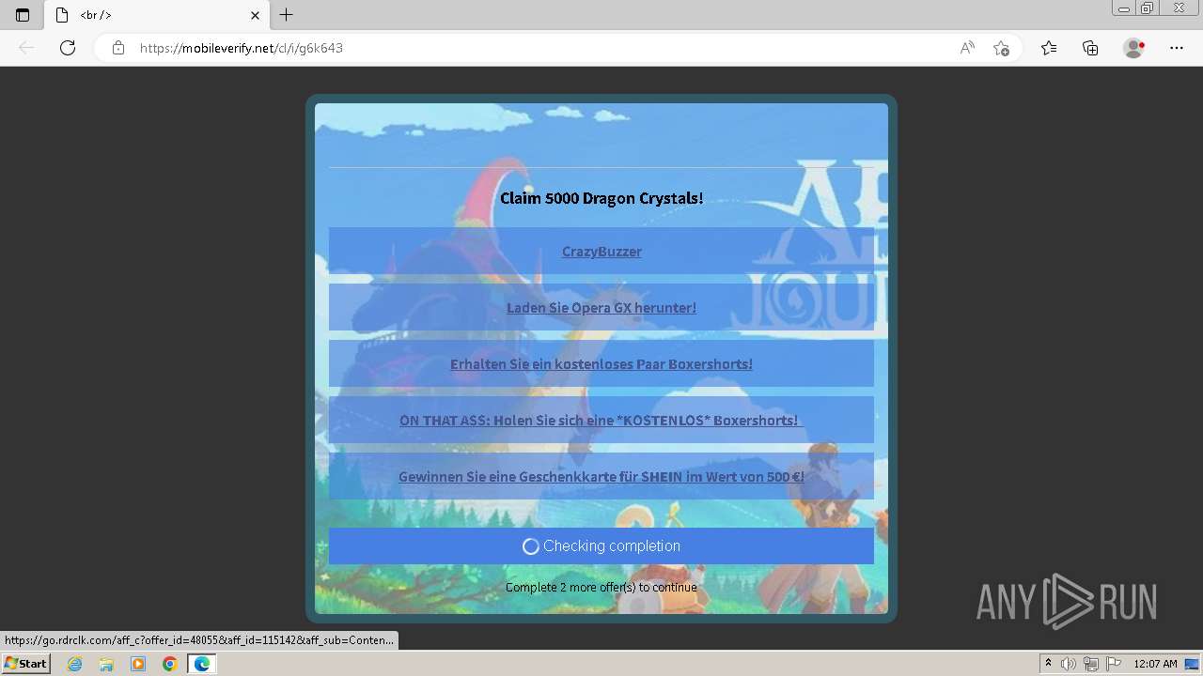This screenshot has height=676, width=1203.
Task: Refresh the page
Action: 68,48
